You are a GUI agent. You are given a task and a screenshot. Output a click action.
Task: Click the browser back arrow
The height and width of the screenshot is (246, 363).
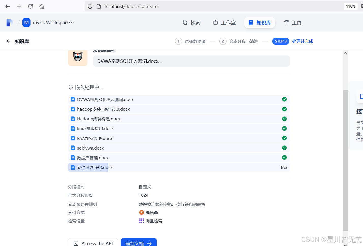pyautogui.click(x=8, y=6)
